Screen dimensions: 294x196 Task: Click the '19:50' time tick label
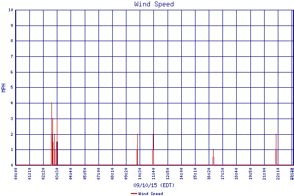(x=250, y=173)
